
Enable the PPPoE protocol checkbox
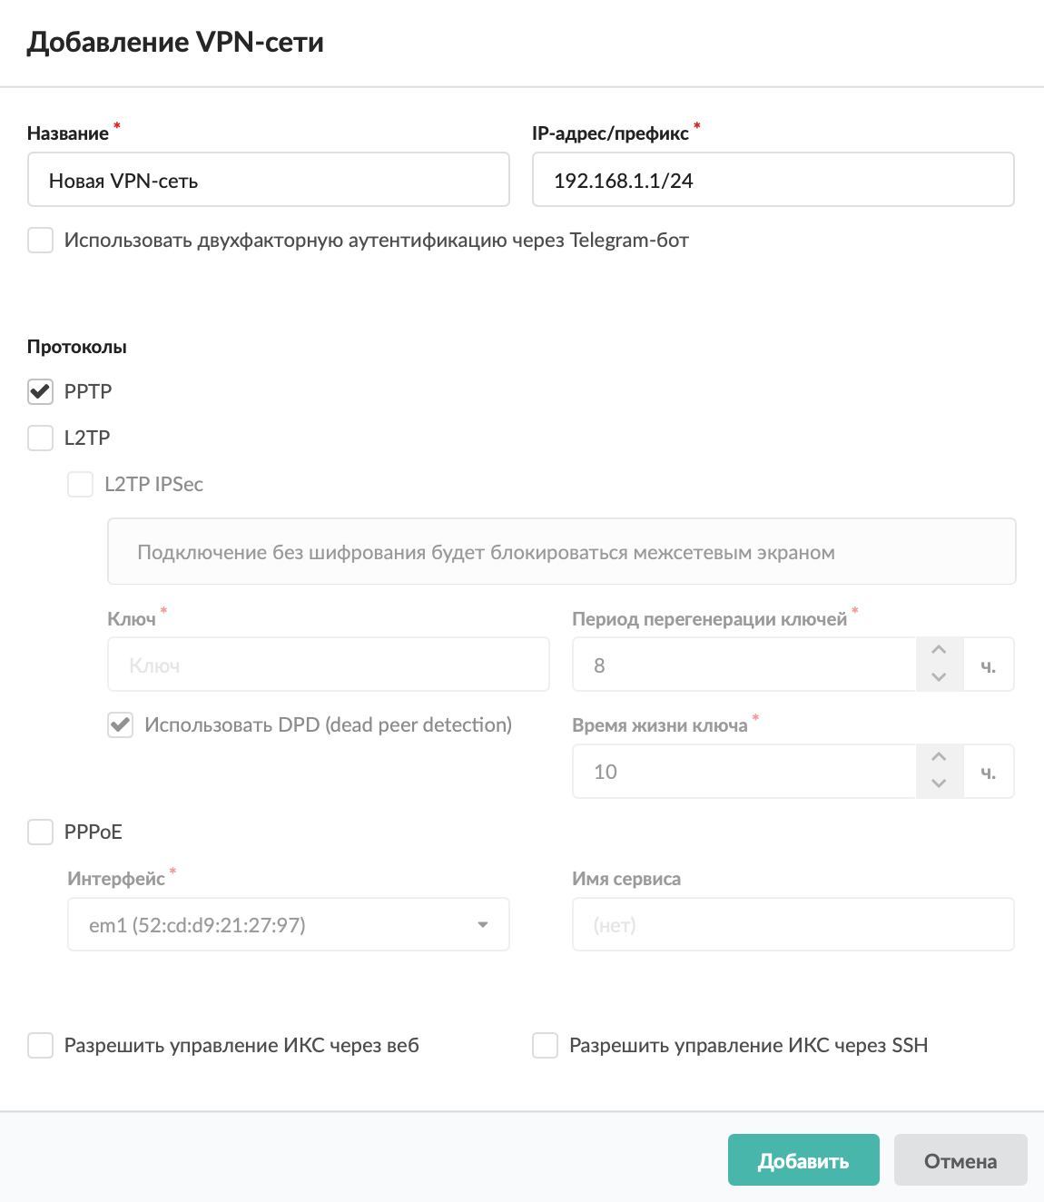point(41,832)
